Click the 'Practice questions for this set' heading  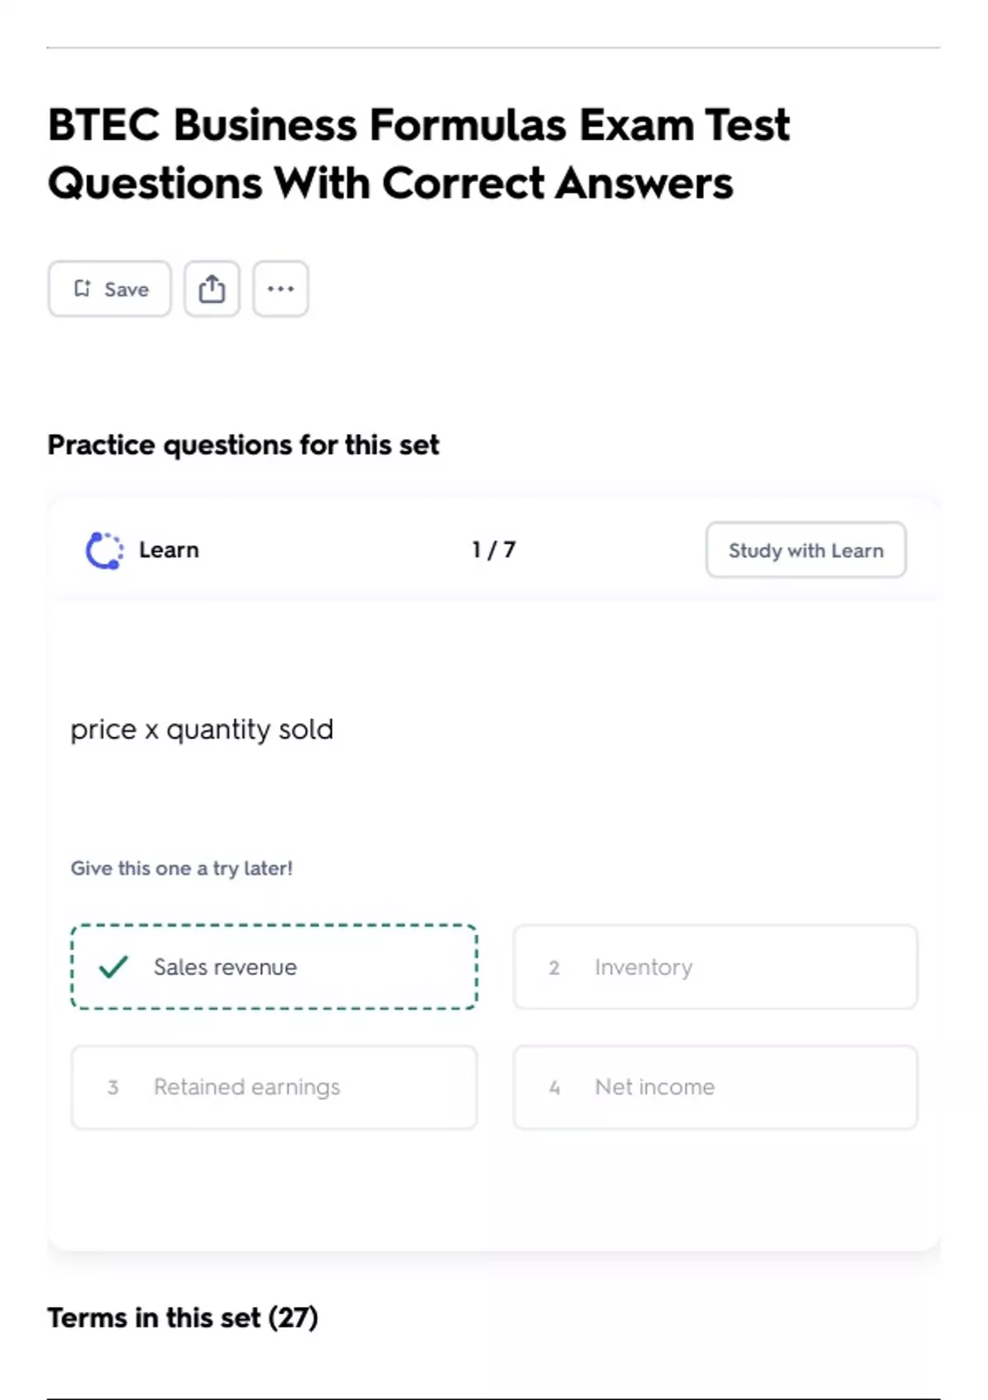pyautogui.click(x=243, y=445)
